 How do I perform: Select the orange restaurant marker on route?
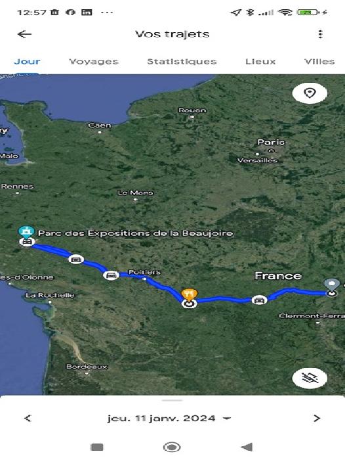189,295
